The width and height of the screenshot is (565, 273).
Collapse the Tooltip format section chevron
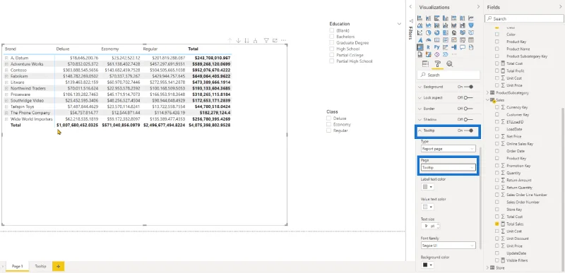(420, 131)
